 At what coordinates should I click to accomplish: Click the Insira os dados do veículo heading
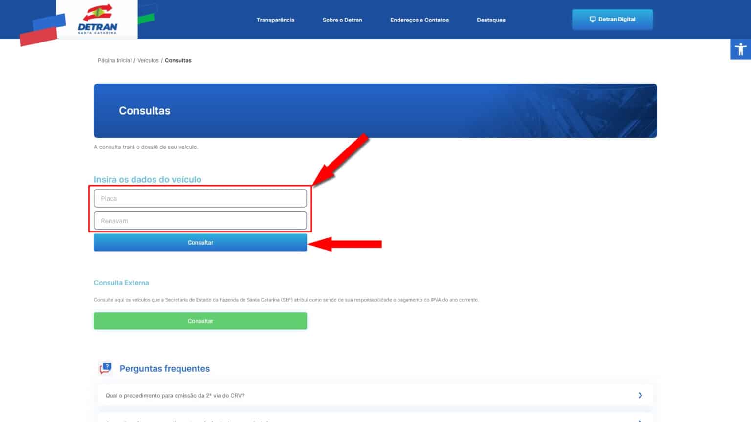tap(148, 179)
